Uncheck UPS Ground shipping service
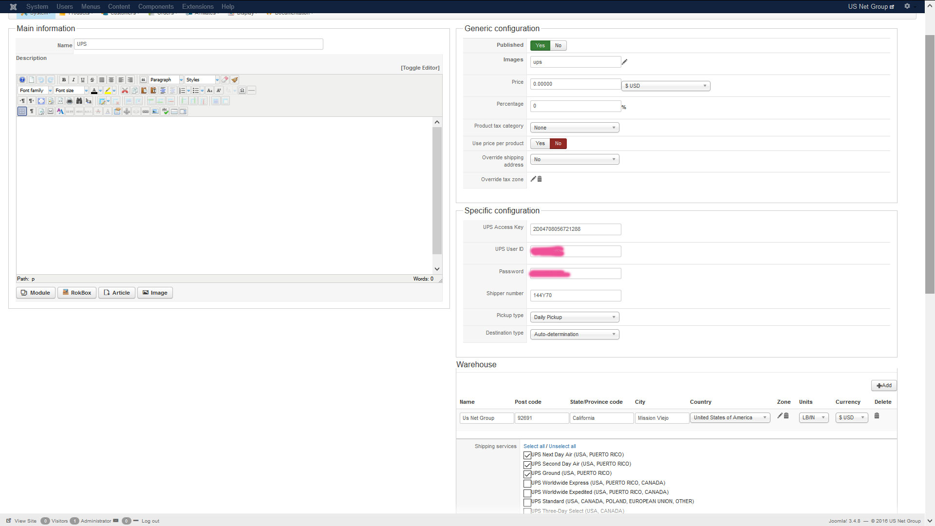Image resolution: width=935 pixels, height=526 pixels. tap(527, 474)
